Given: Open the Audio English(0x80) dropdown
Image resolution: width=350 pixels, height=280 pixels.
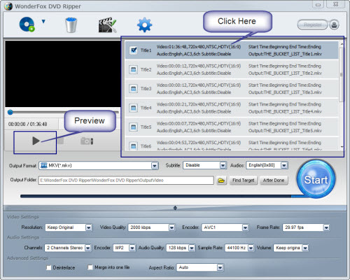Looking at the screenshot, I should pos(284,165).
